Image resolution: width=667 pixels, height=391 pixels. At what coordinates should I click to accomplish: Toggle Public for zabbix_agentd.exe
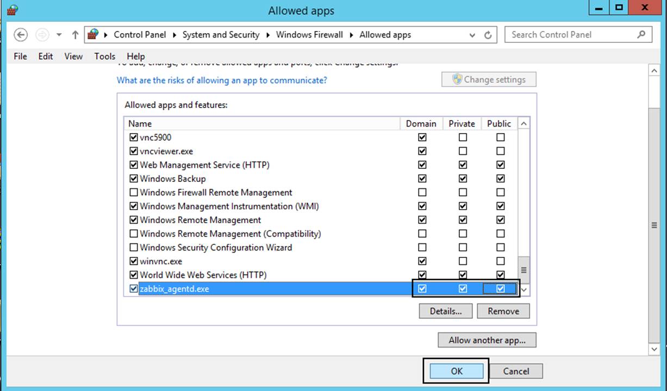(500, 289)
